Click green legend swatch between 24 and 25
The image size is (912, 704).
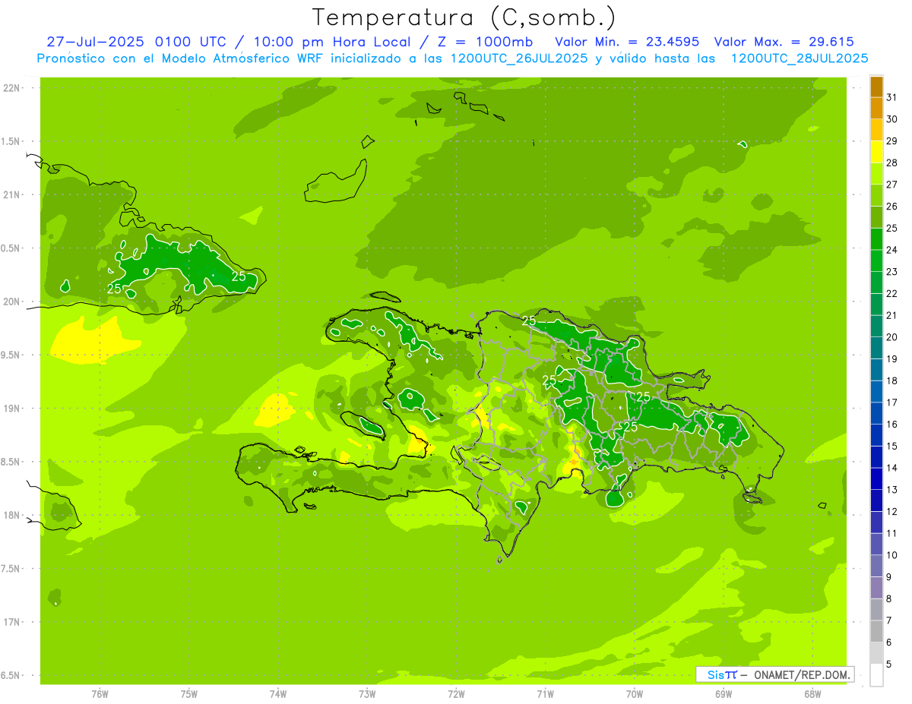tap(876, 239)
